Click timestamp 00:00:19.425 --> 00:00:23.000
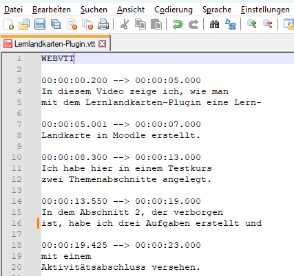Image resolution: width=294 pixels, height=276 pixels. coord(121,245)
